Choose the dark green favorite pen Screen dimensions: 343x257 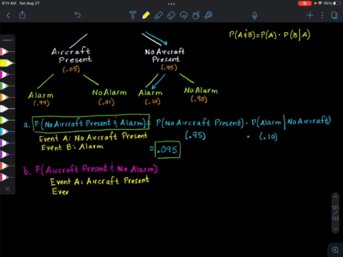point(7,86)
